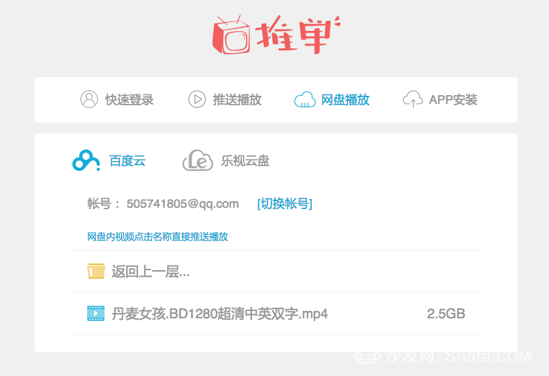Click the 推单 TV logo icon

[x=231, y=36]
